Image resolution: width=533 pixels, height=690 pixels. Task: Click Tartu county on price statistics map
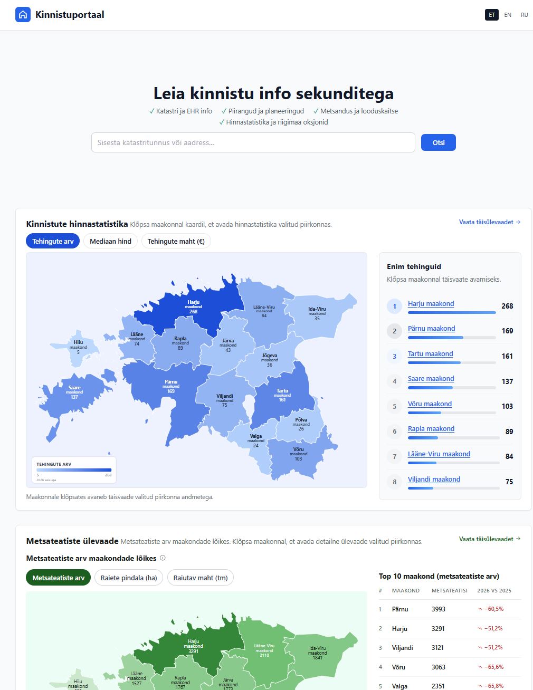(282, 395)
